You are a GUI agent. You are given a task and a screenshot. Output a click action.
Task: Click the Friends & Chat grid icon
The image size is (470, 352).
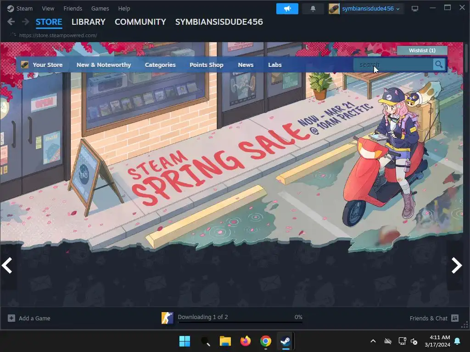tap(455, 318)
